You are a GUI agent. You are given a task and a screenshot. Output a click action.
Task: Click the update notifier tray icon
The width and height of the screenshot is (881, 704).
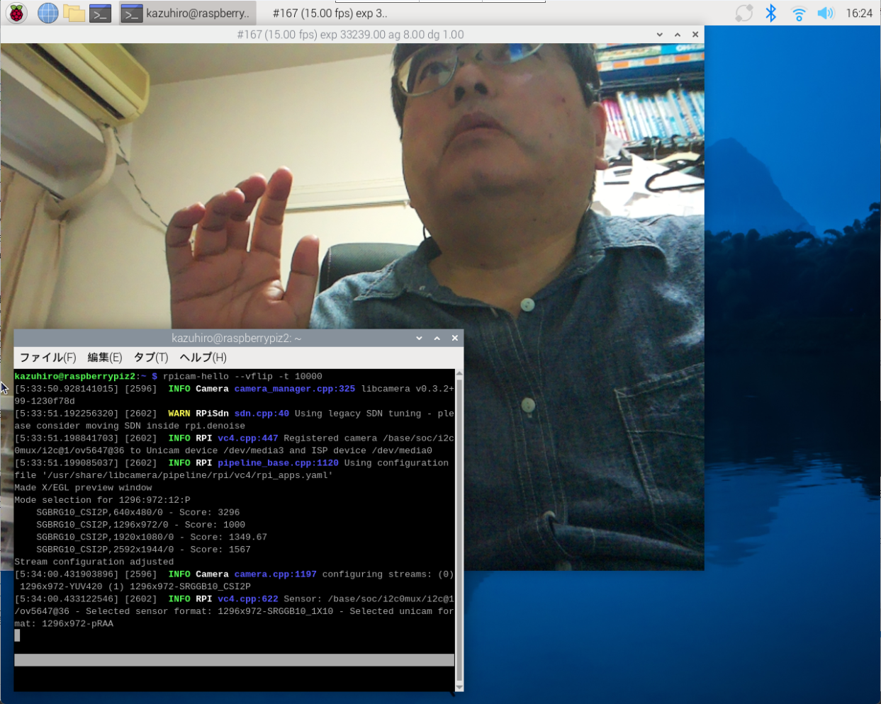pyautogui.click(x=743, y=13)
